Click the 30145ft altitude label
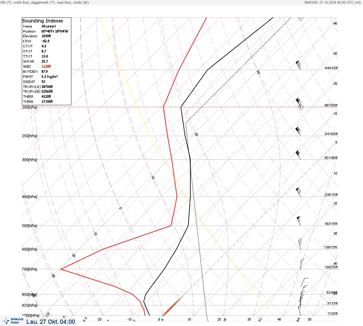This screenshot has height=326, width=363. [330, 158]
